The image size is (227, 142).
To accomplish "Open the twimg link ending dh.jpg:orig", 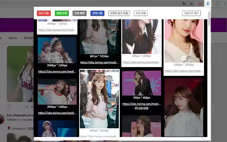I will [x=142, y=106].
